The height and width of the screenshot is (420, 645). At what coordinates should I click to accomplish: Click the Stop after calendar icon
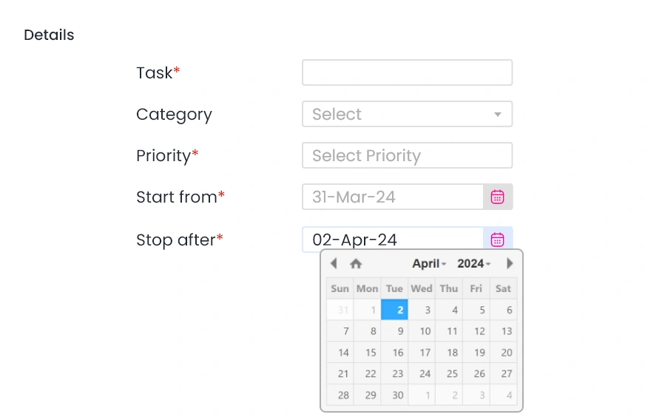pos(498,240)
